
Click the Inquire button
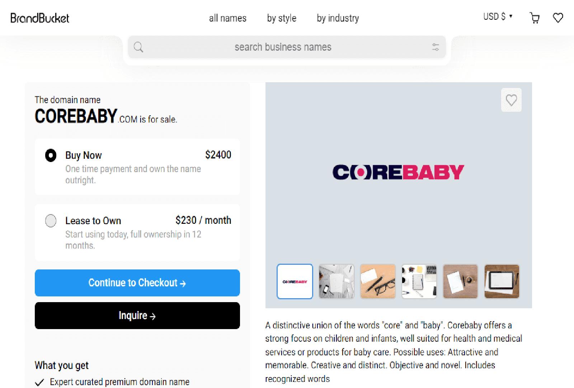[x=137, y=315]
